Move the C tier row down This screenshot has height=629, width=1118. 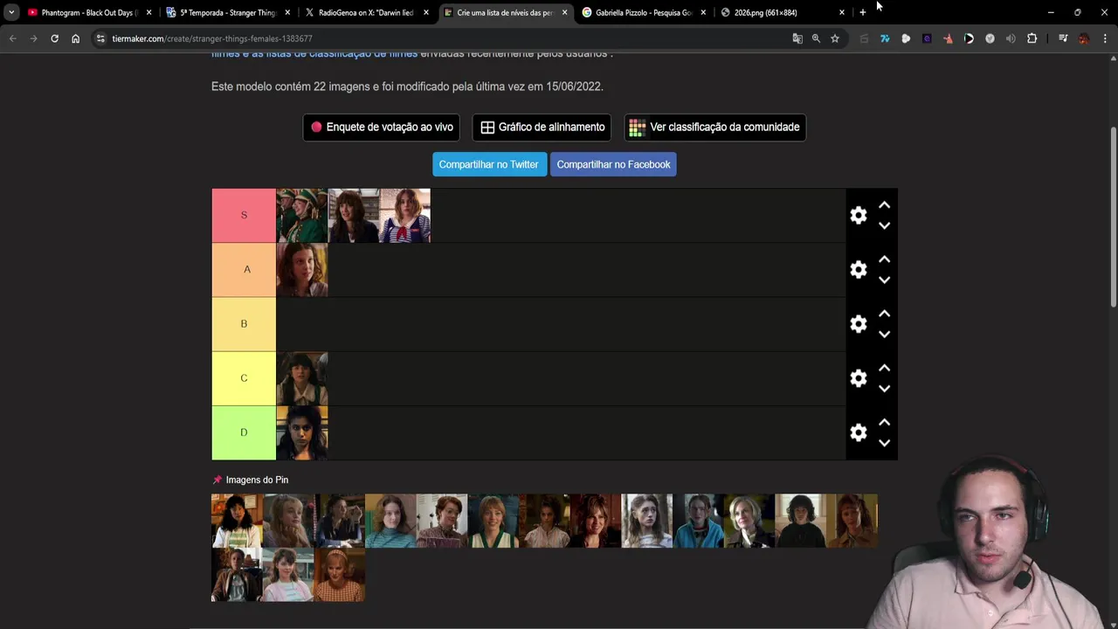point(884,388)
